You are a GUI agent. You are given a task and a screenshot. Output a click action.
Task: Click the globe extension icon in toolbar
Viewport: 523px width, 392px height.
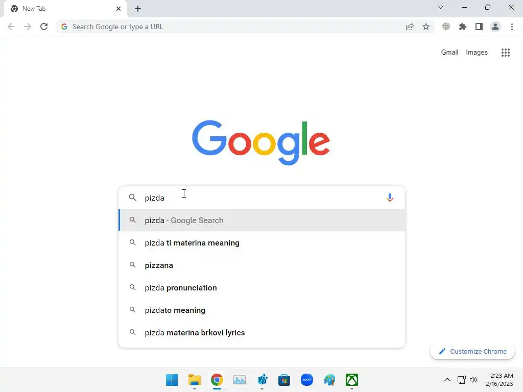coord(446,27)
